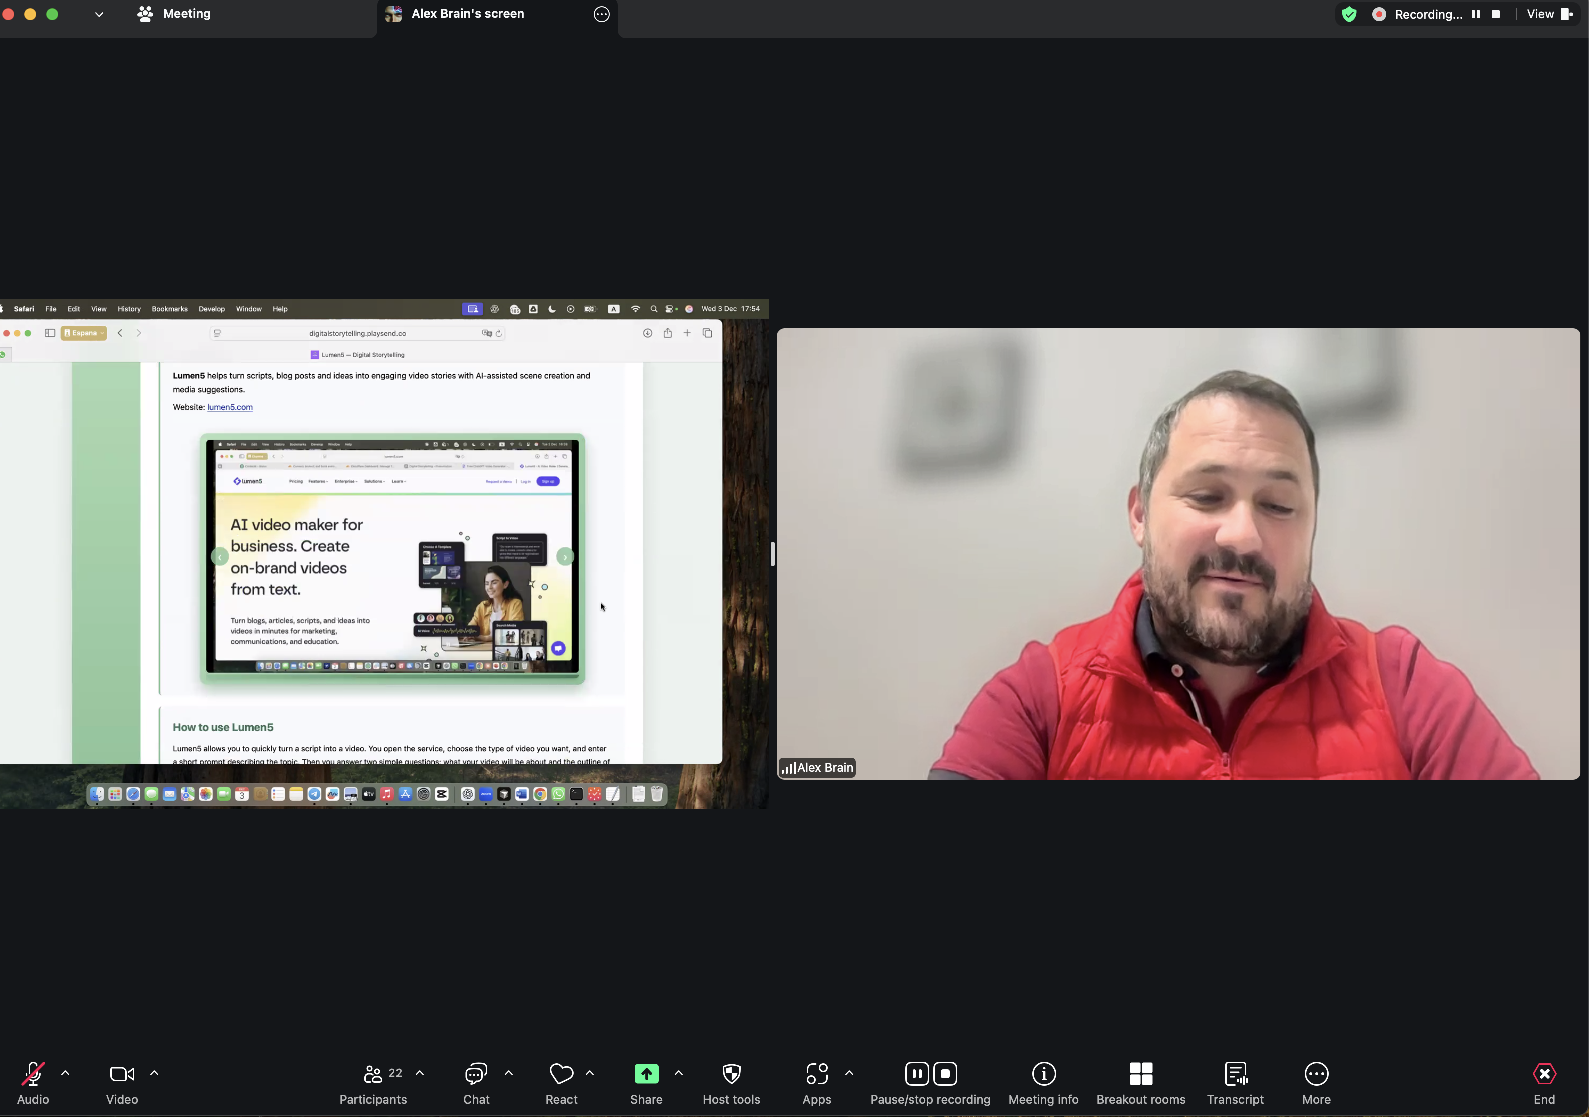
Task: Click the divider handle between screen and video
Action: (772, 554)
